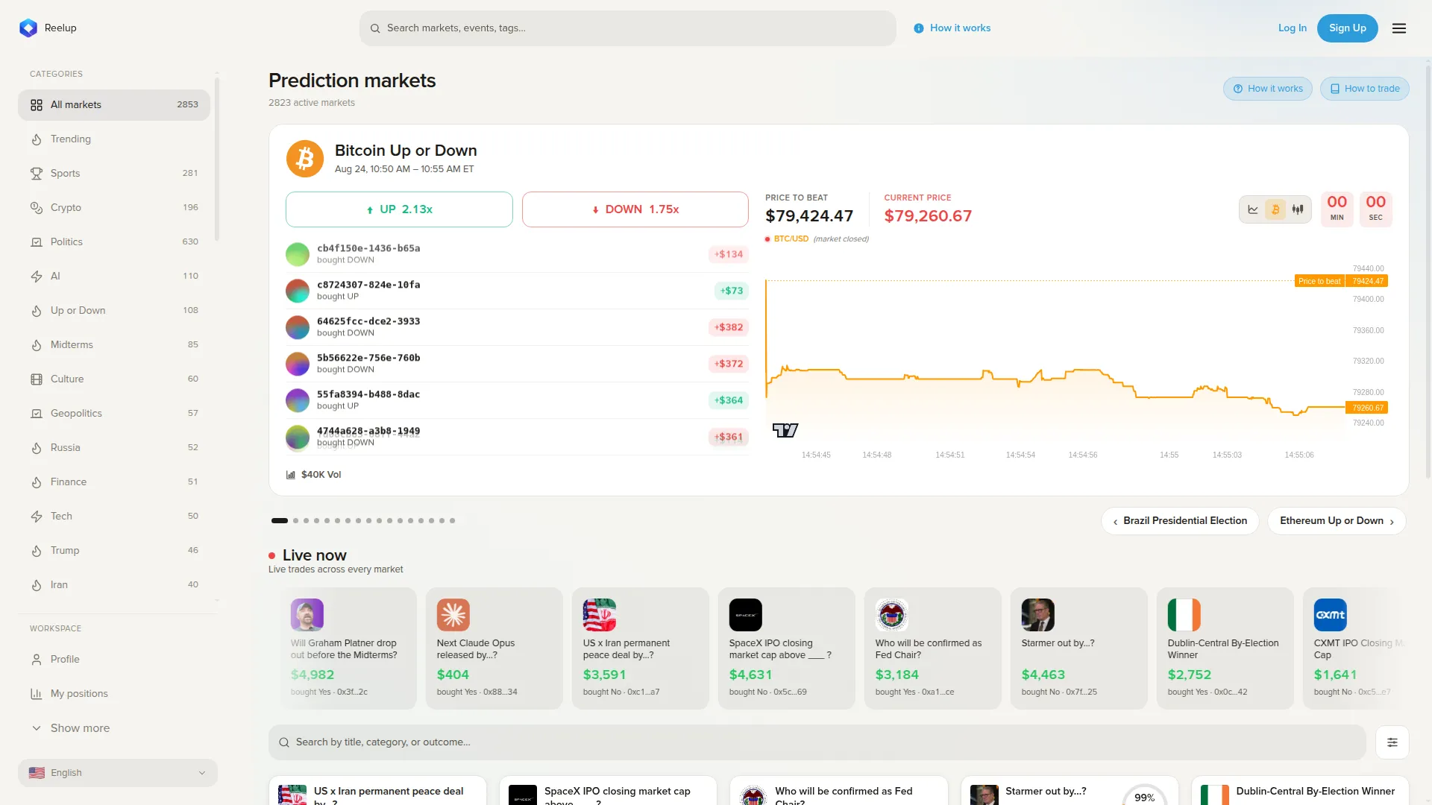The image size is (1432, 805).
Task: Click trader ID 5b56622e-756e-760b
Action: tap(368, 358)
